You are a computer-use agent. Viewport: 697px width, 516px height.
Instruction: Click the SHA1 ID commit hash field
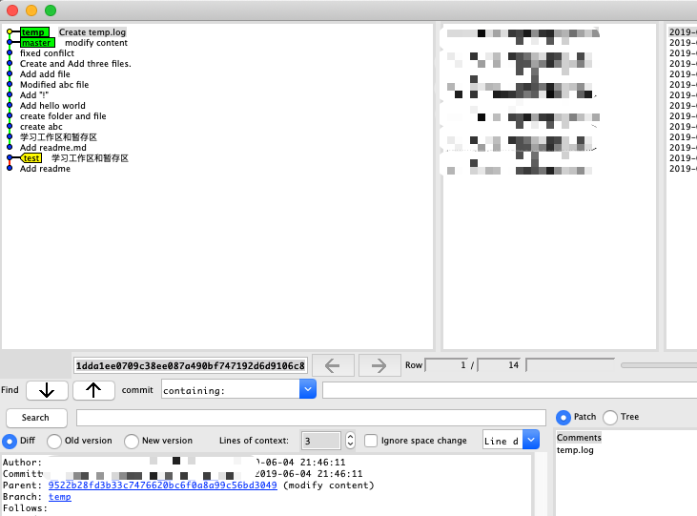(x=191, y=365)
